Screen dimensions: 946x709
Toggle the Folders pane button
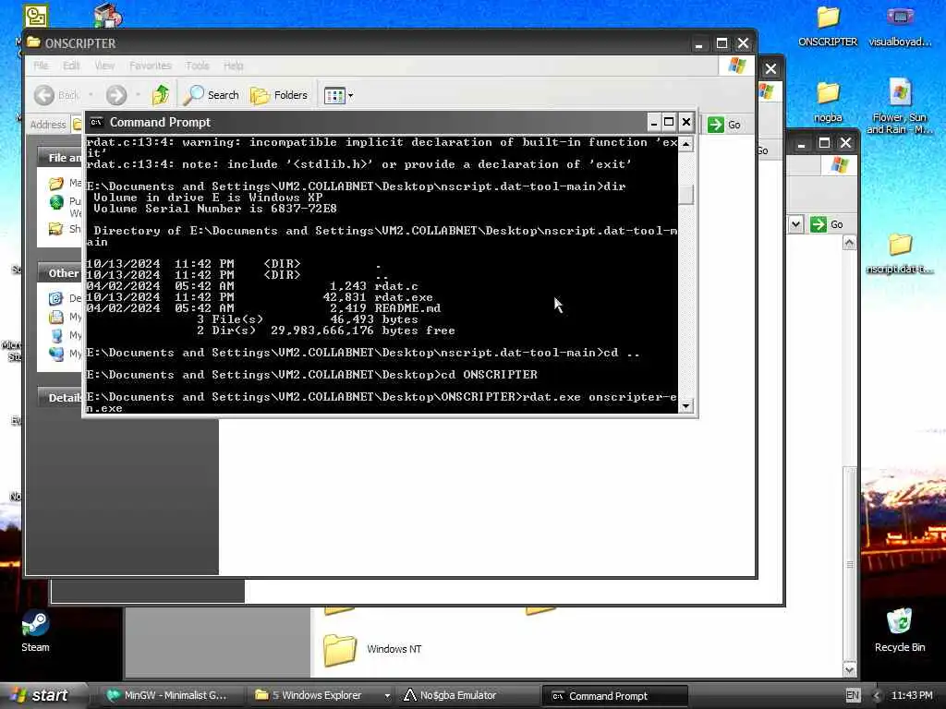[279, 95]
